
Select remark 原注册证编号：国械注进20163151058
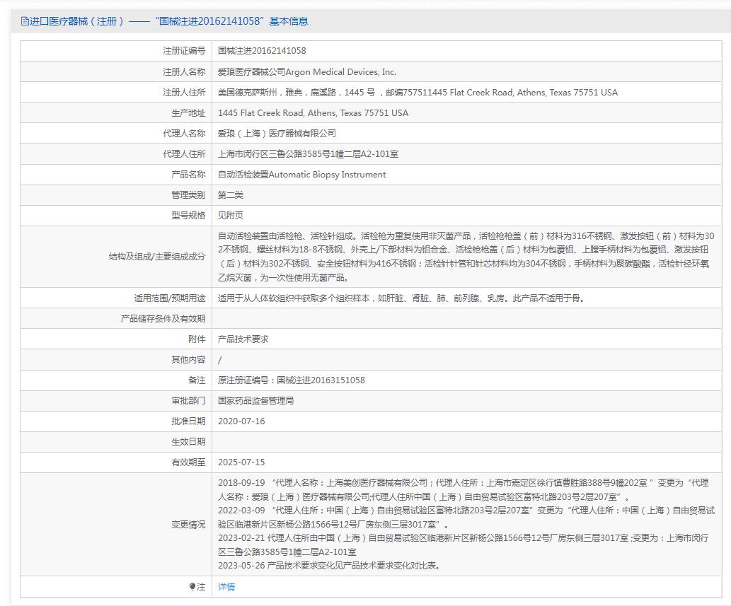pyautogui.click(x=292, y=380)
